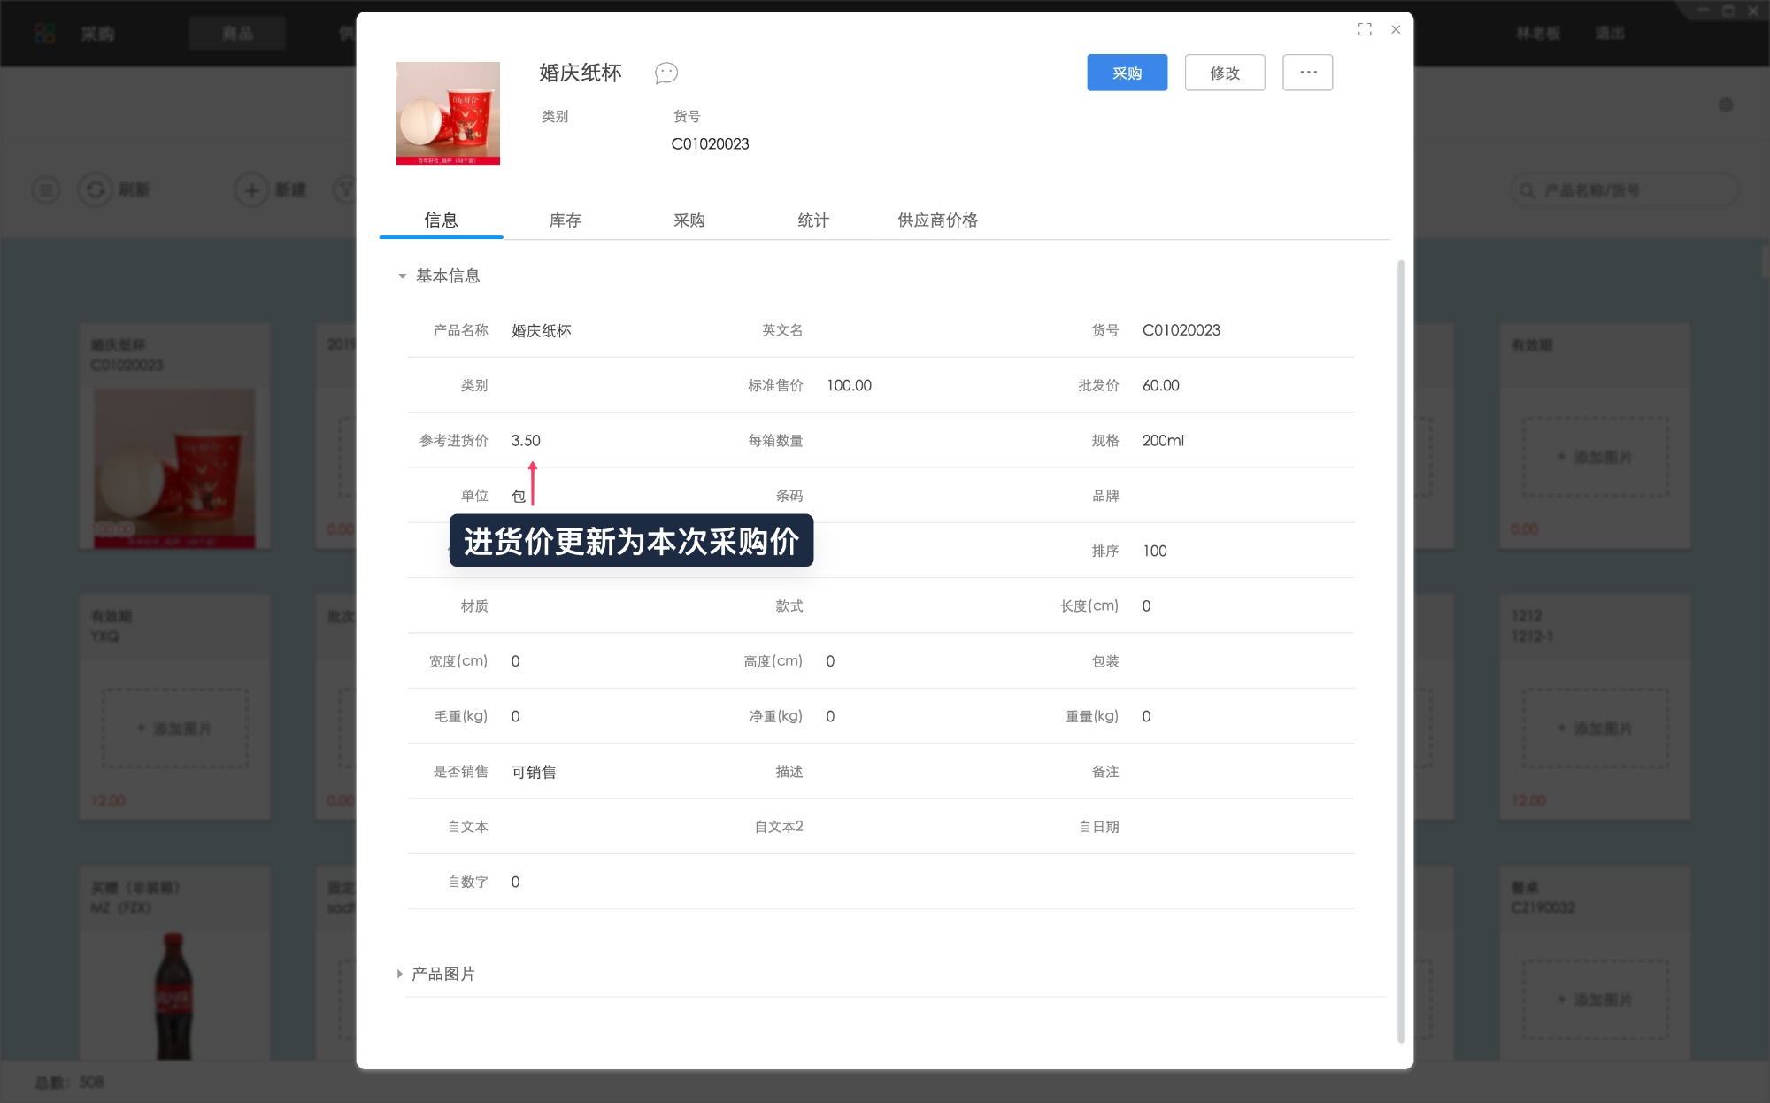1770x1103 pixels.
Task: Click the 排序 value 100
Action: (1154, 551)
